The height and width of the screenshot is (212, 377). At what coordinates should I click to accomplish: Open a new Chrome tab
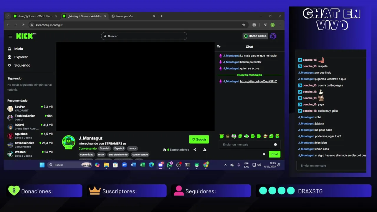pyautogui.click(x=161, y=16)
